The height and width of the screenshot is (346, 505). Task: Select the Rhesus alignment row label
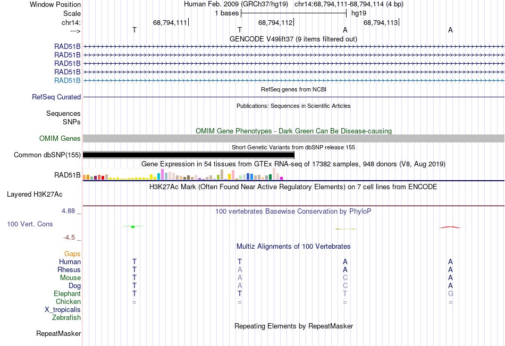69,270
